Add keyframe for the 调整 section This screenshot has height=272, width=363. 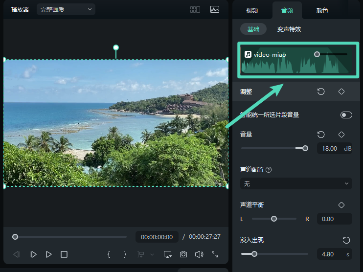click(341, 91)
